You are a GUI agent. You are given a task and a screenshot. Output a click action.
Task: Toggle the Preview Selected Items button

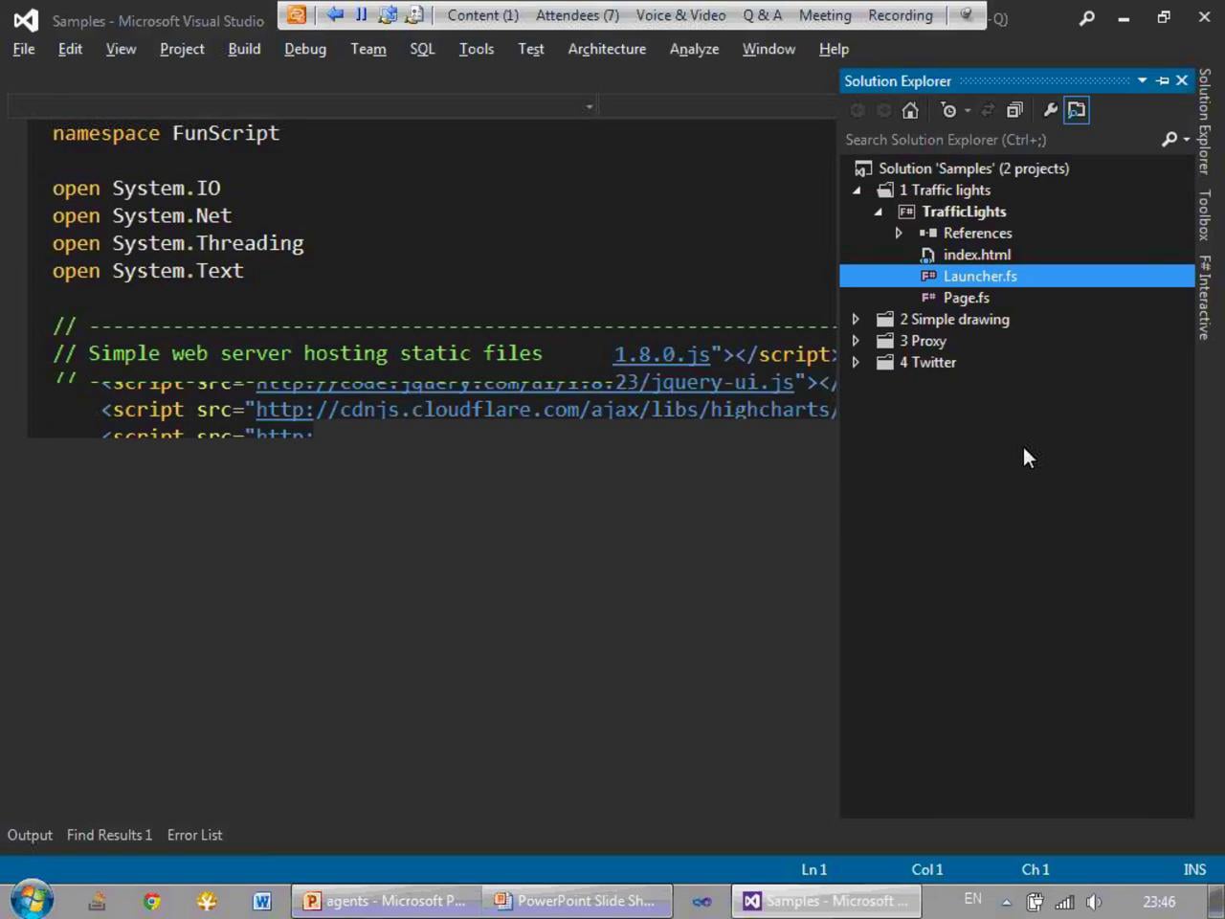(1077, 110)
